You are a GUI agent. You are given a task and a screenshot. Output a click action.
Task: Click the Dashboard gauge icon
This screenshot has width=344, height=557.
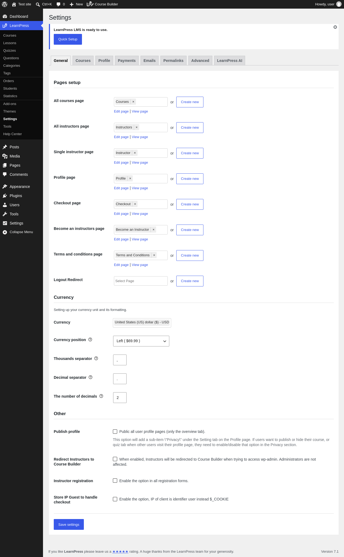(x=5, y=16)
